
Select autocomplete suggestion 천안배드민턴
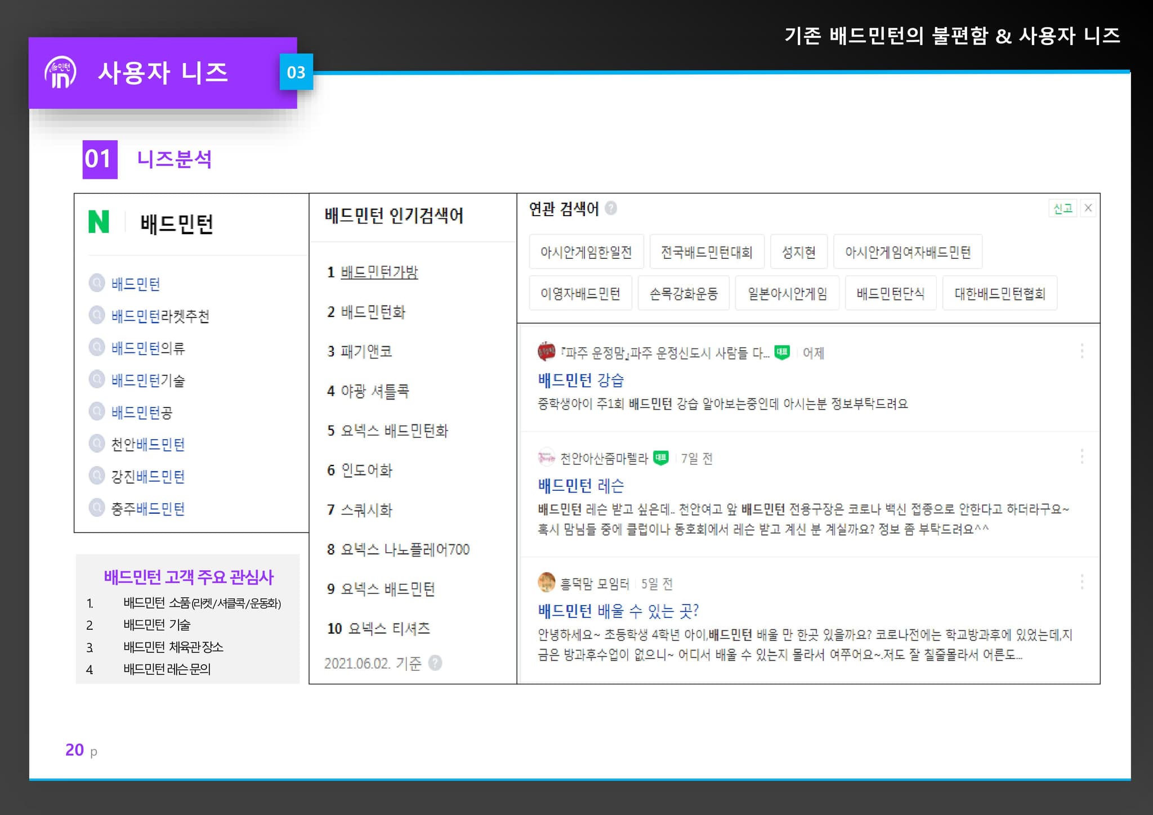coord(148,444)
